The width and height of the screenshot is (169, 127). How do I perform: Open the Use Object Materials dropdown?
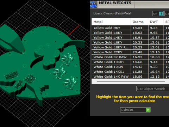(152, 89)
